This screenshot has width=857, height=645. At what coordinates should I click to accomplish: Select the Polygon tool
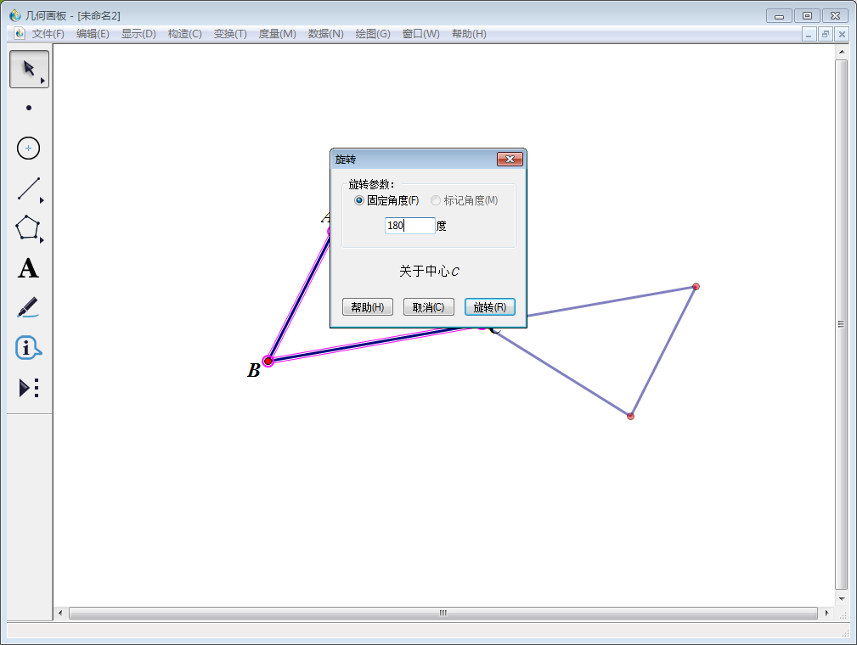(x=27, y=227)
